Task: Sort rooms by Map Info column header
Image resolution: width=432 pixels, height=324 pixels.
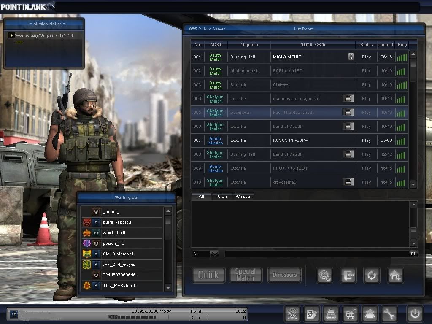Action: (249, 44)
